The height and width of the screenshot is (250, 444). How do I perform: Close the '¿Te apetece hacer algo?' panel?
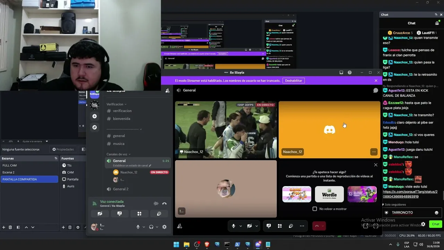(x=376, y=165)
